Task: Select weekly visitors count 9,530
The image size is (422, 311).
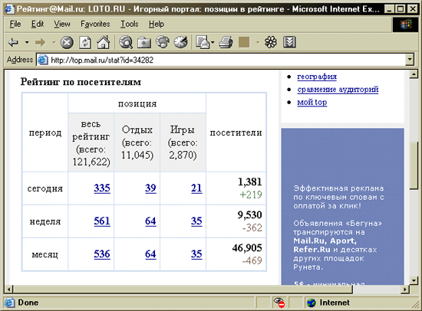Action: click(x=250, y=215)
